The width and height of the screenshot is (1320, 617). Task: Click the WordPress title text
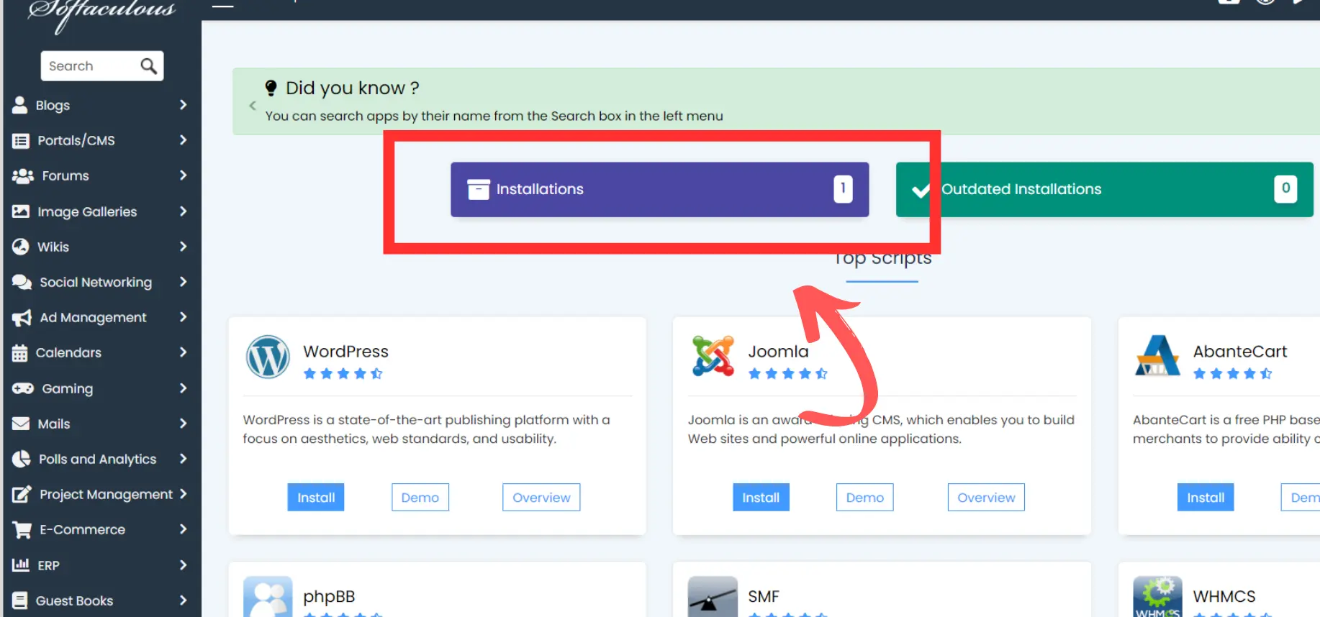[x=345, y=352]
